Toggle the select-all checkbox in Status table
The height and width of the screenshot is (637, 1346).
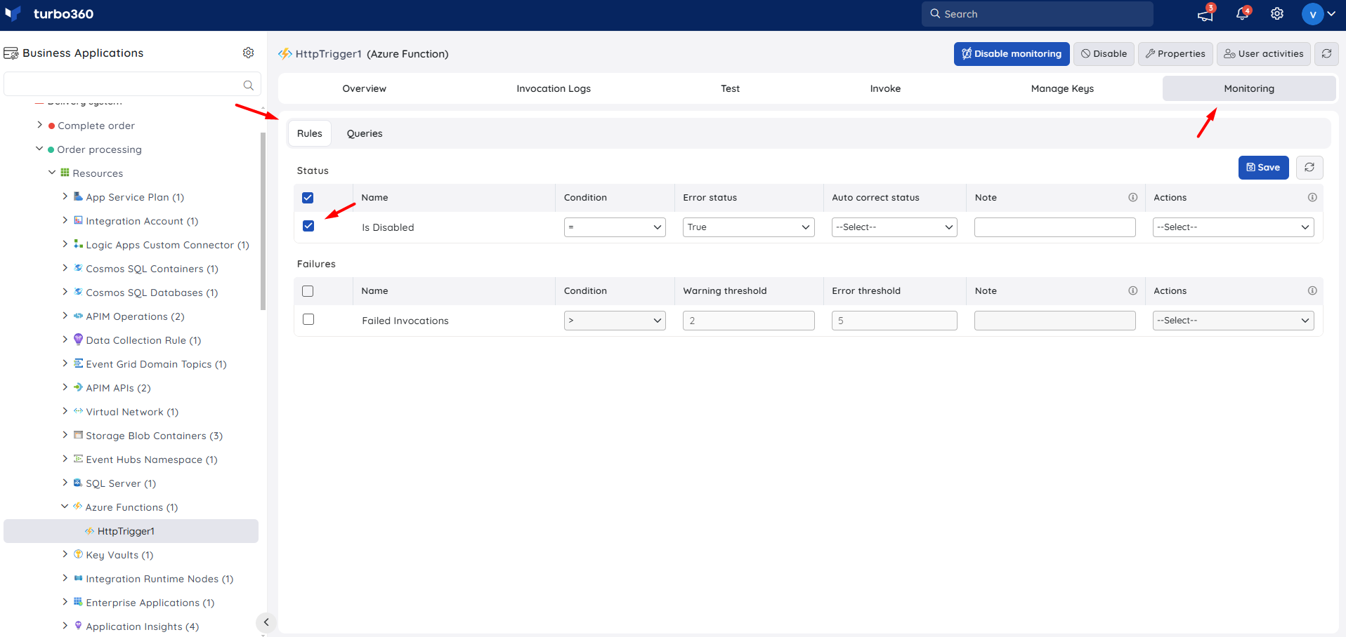click(x=308, y=198)
